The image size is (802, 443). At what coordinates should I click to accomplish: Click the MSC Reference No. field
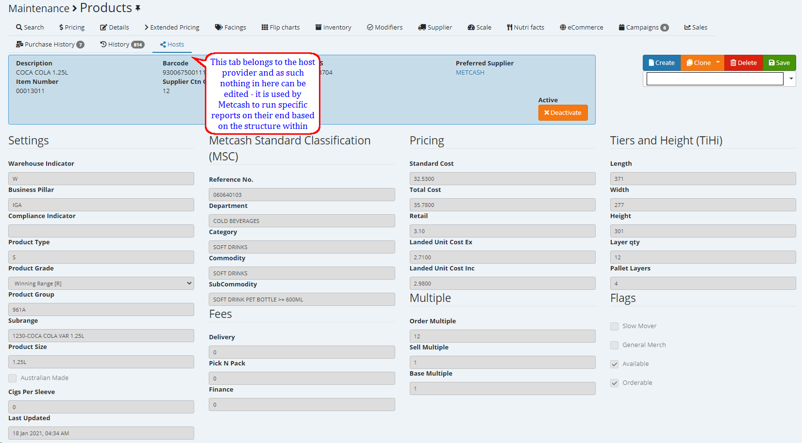coord(302,195)
